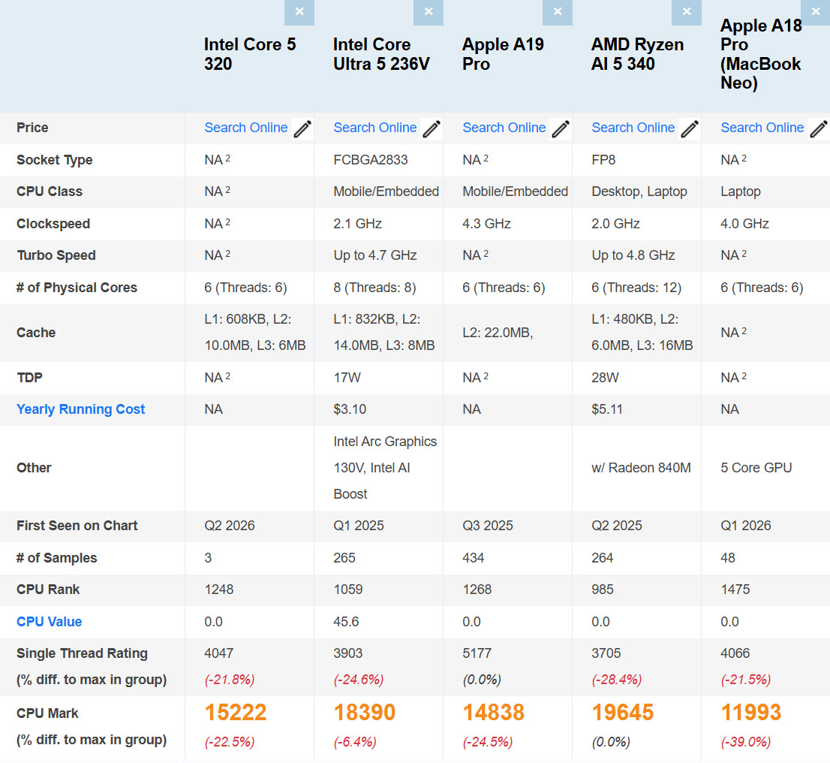Open the Yearly Running Cost link

(80, 409)
